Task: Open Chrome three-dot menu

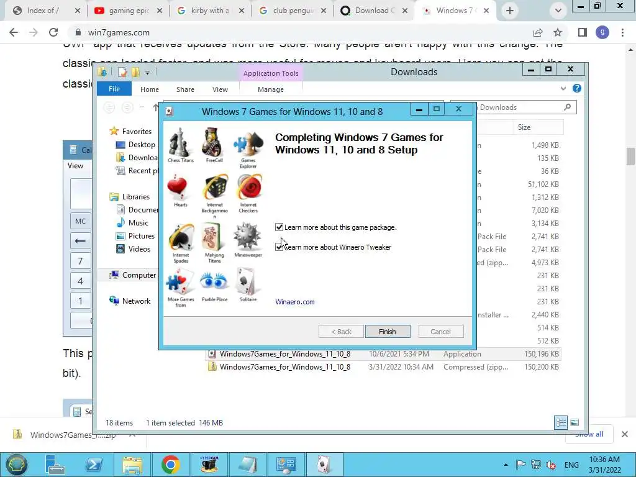Action: click(622, 32)
